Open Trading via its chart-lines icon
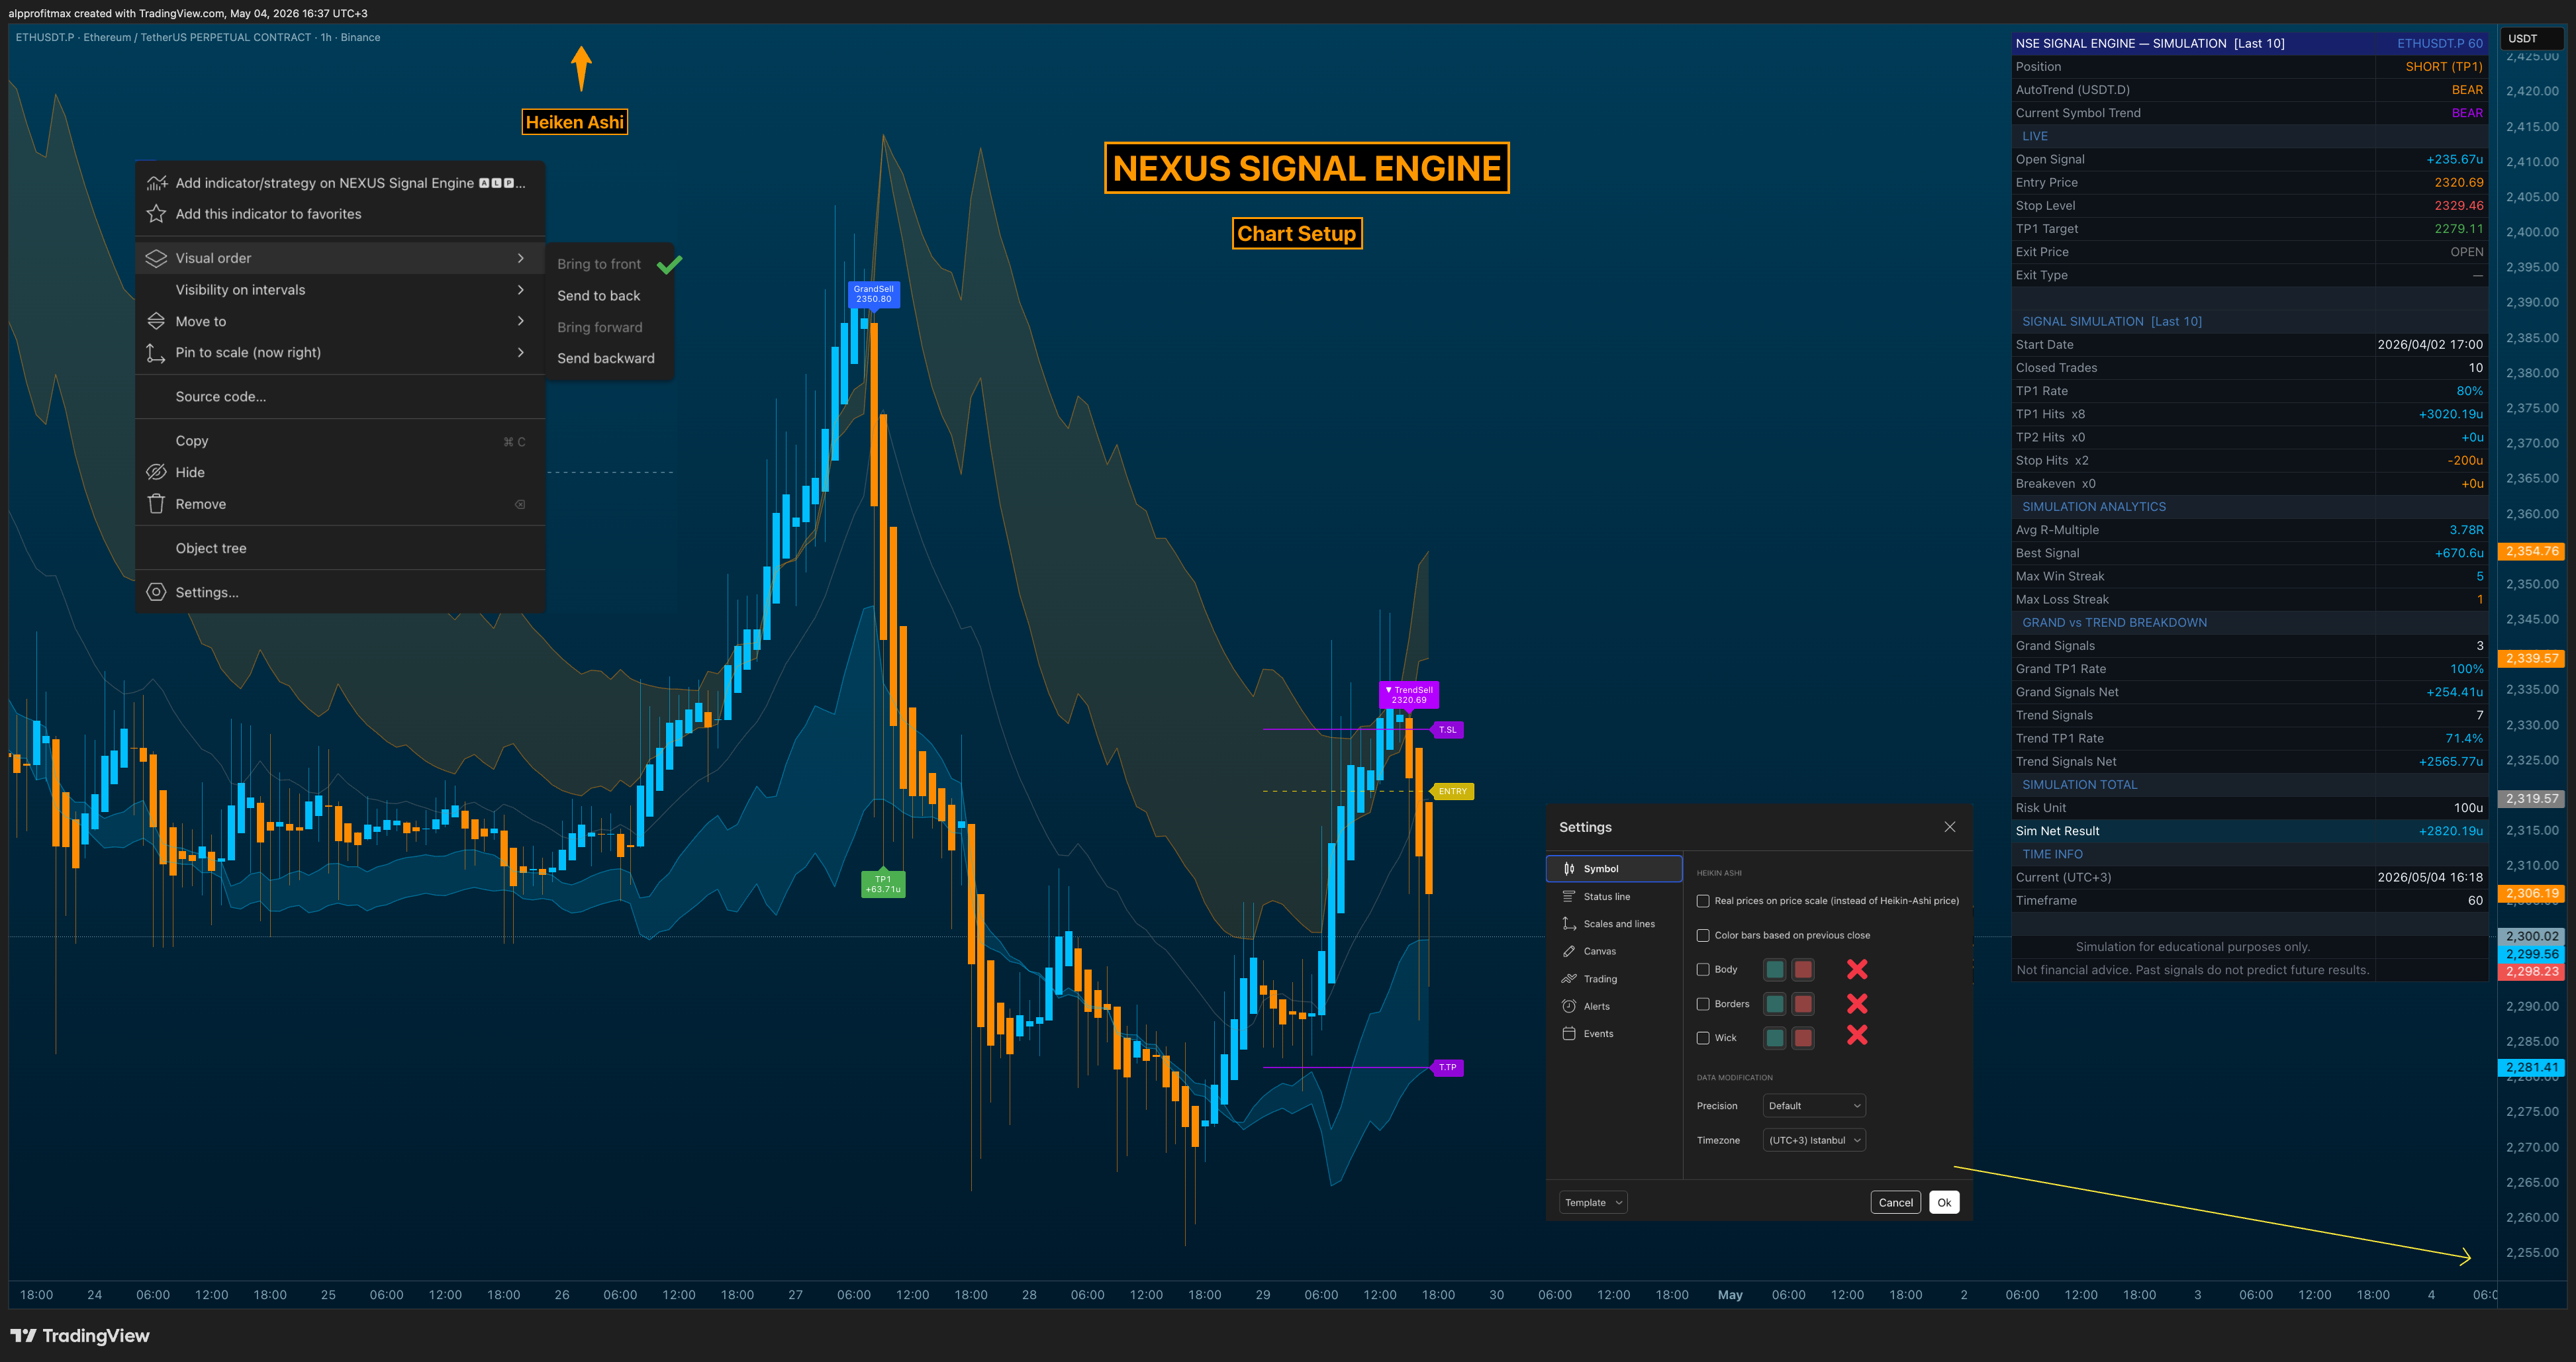The image size is (2576, 1362). coord(1569,978)
